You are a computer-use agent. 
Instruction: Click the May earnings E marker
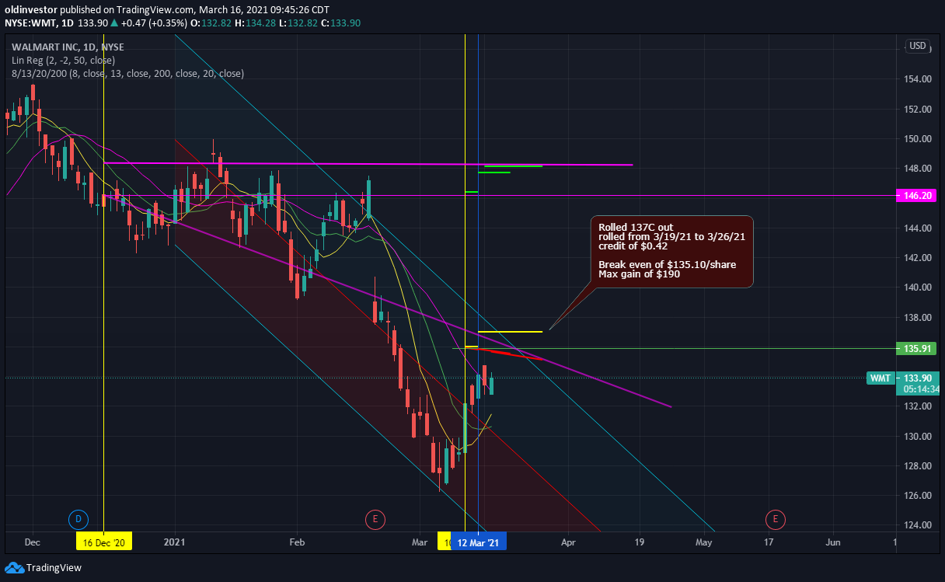click(x=775, y=518)
